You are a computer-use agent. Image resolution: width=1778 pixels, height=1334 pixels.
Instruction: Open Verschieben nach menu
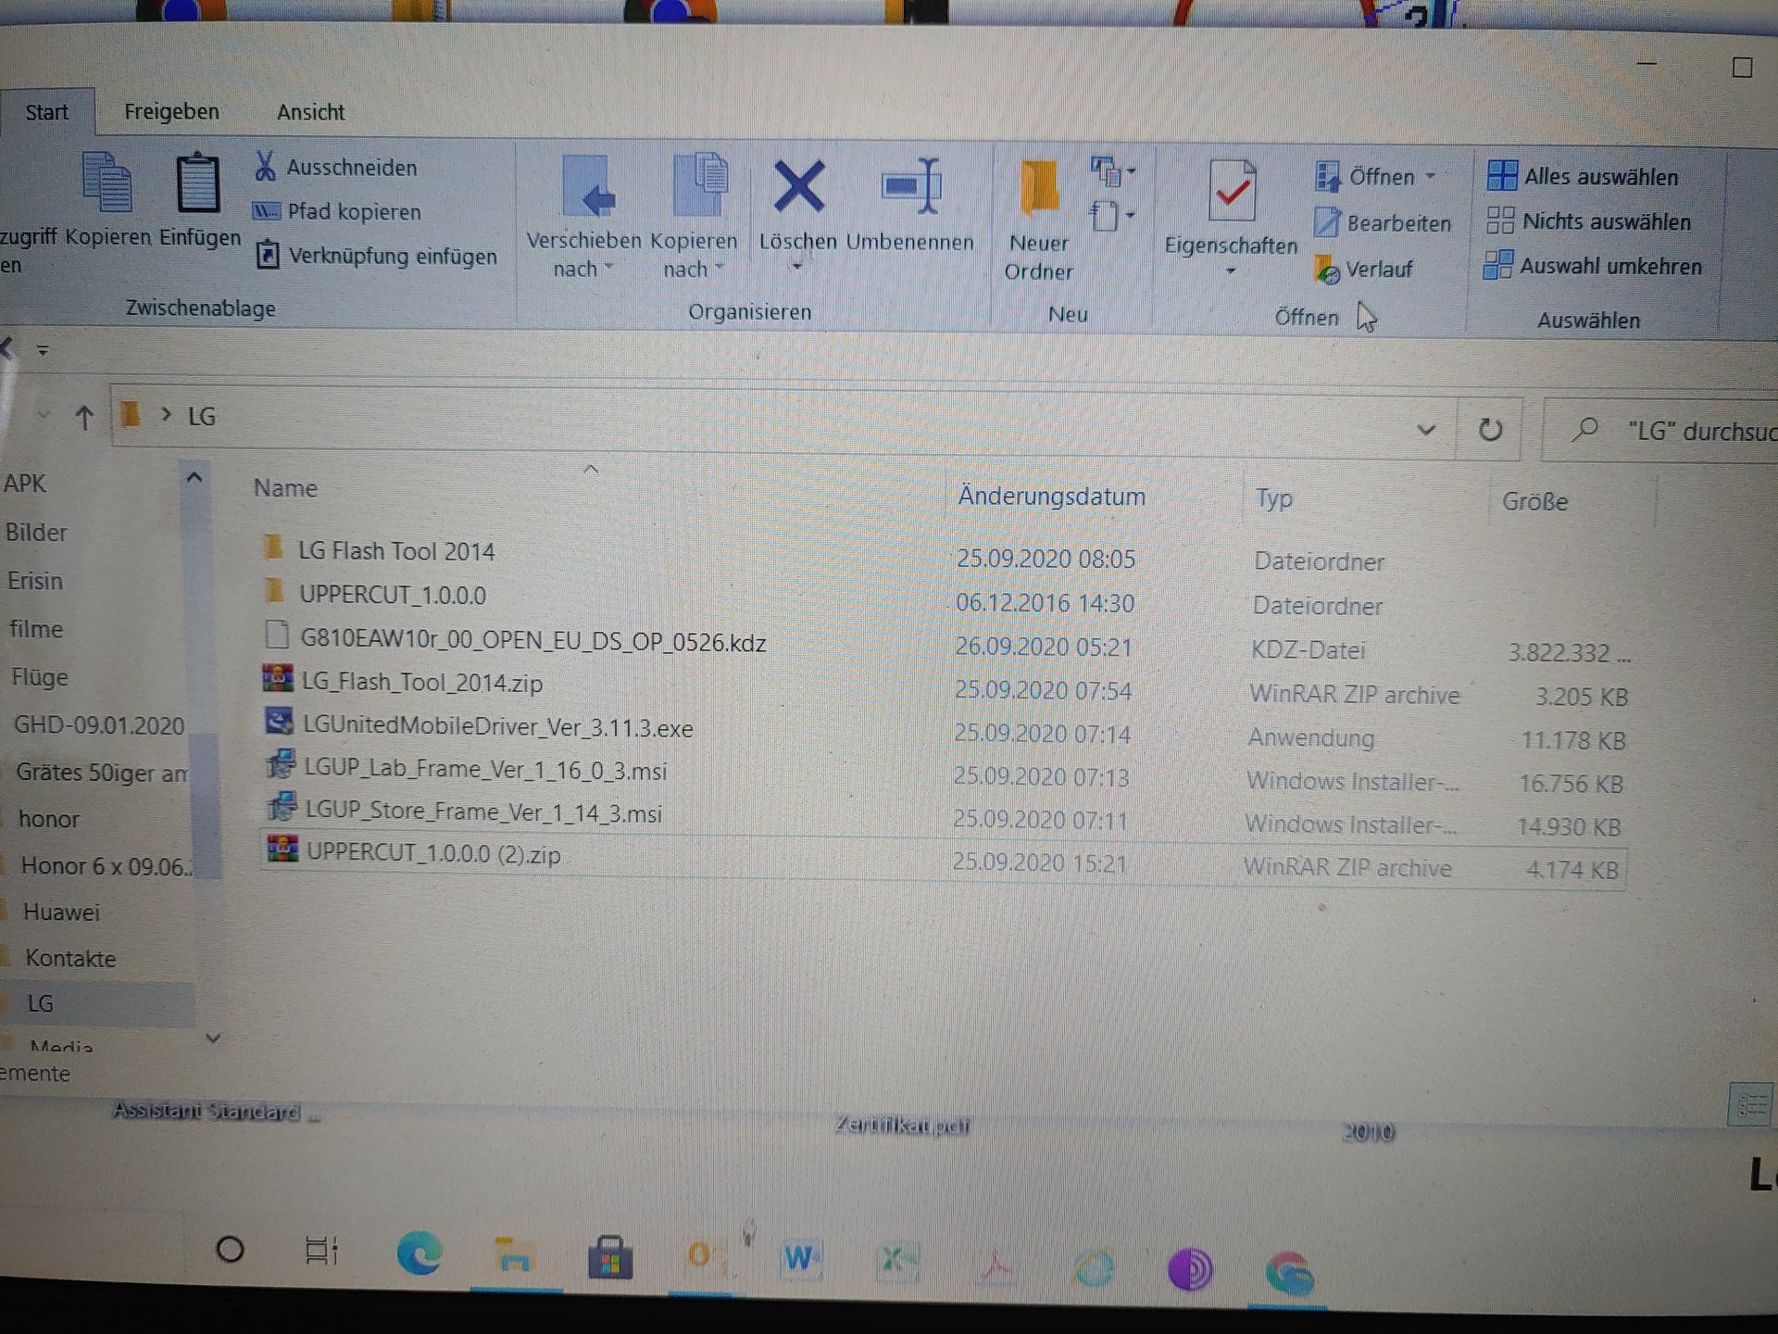583,220
